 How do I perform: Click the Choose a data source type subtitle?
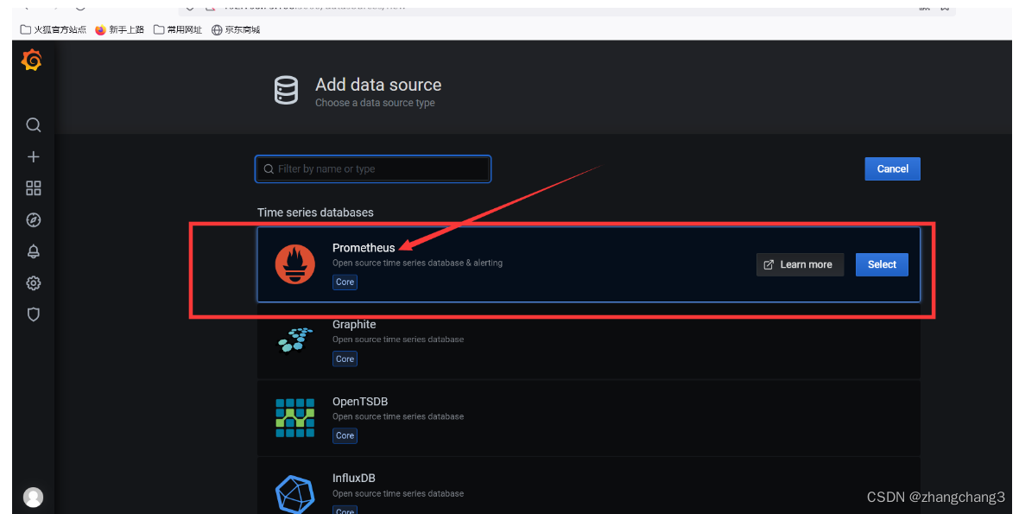375,103
